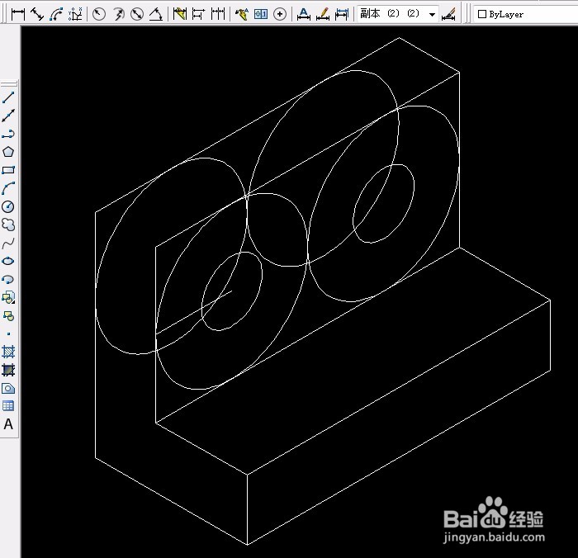Pick the Rectangle tool

pyautogui.click(x=8, y=170)
